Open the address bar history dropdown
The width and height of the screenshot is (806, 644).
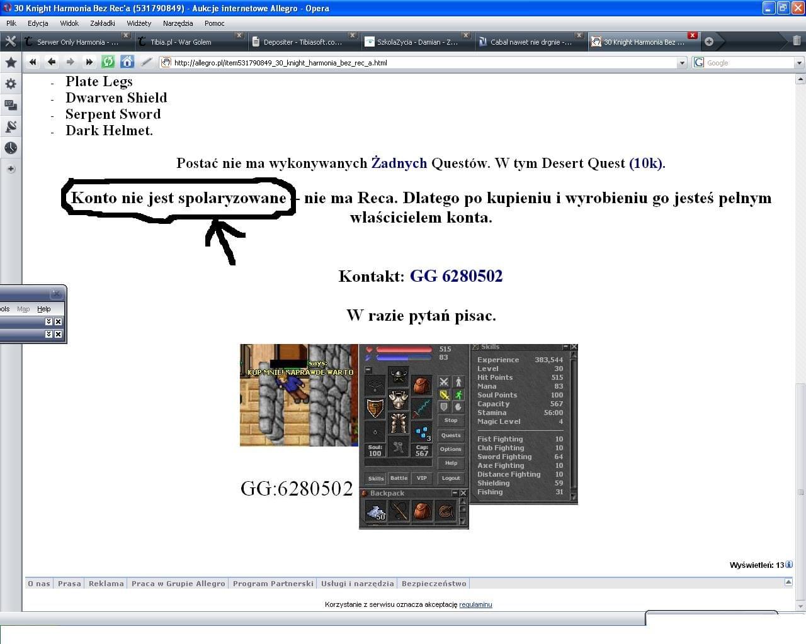pos(682,62)
